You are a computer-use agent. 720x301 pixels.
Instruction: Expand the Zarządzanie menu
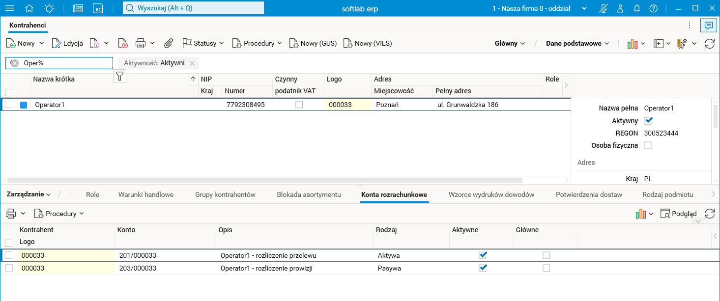[x=29, y=194]
